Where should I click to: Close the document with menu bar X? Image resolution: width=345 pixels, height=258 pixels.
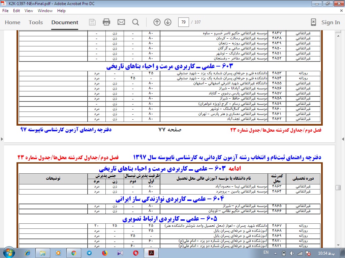(342, 11)
